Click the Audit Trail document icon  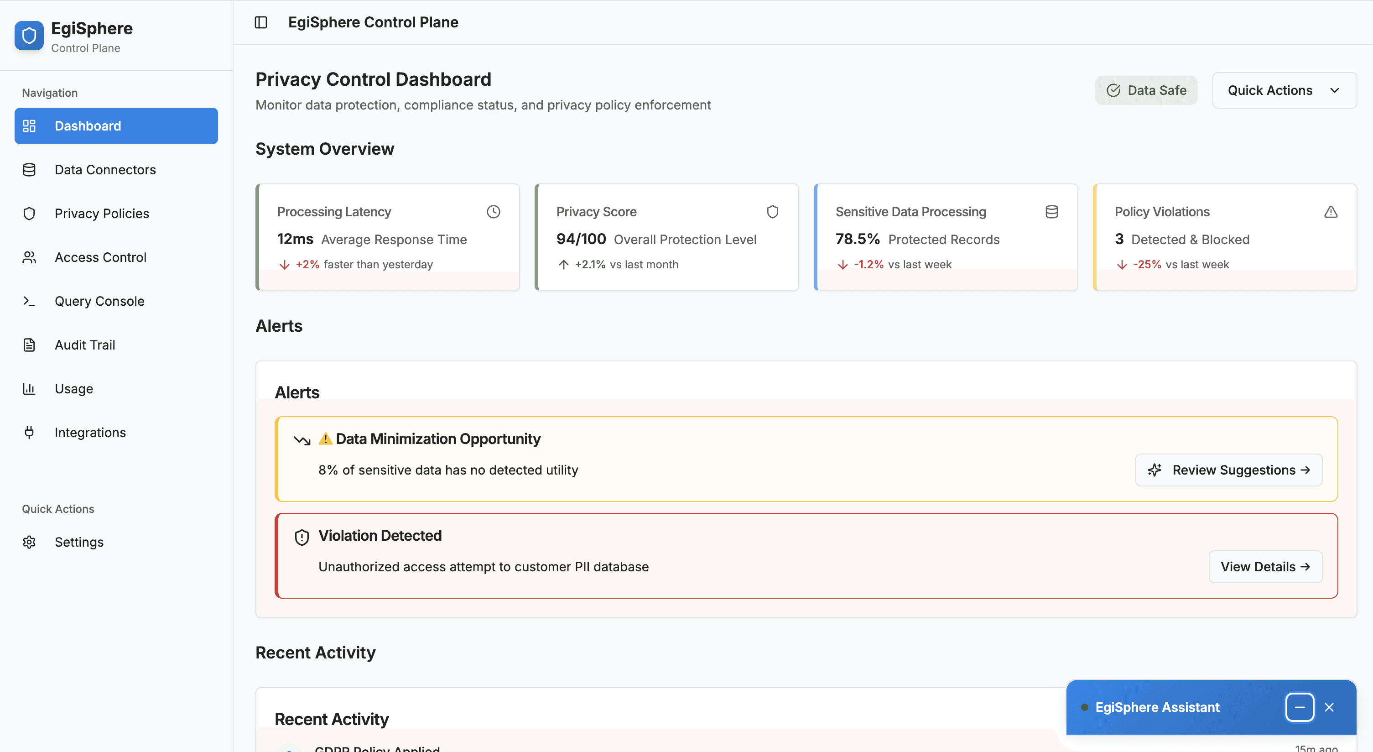[29, 345]
